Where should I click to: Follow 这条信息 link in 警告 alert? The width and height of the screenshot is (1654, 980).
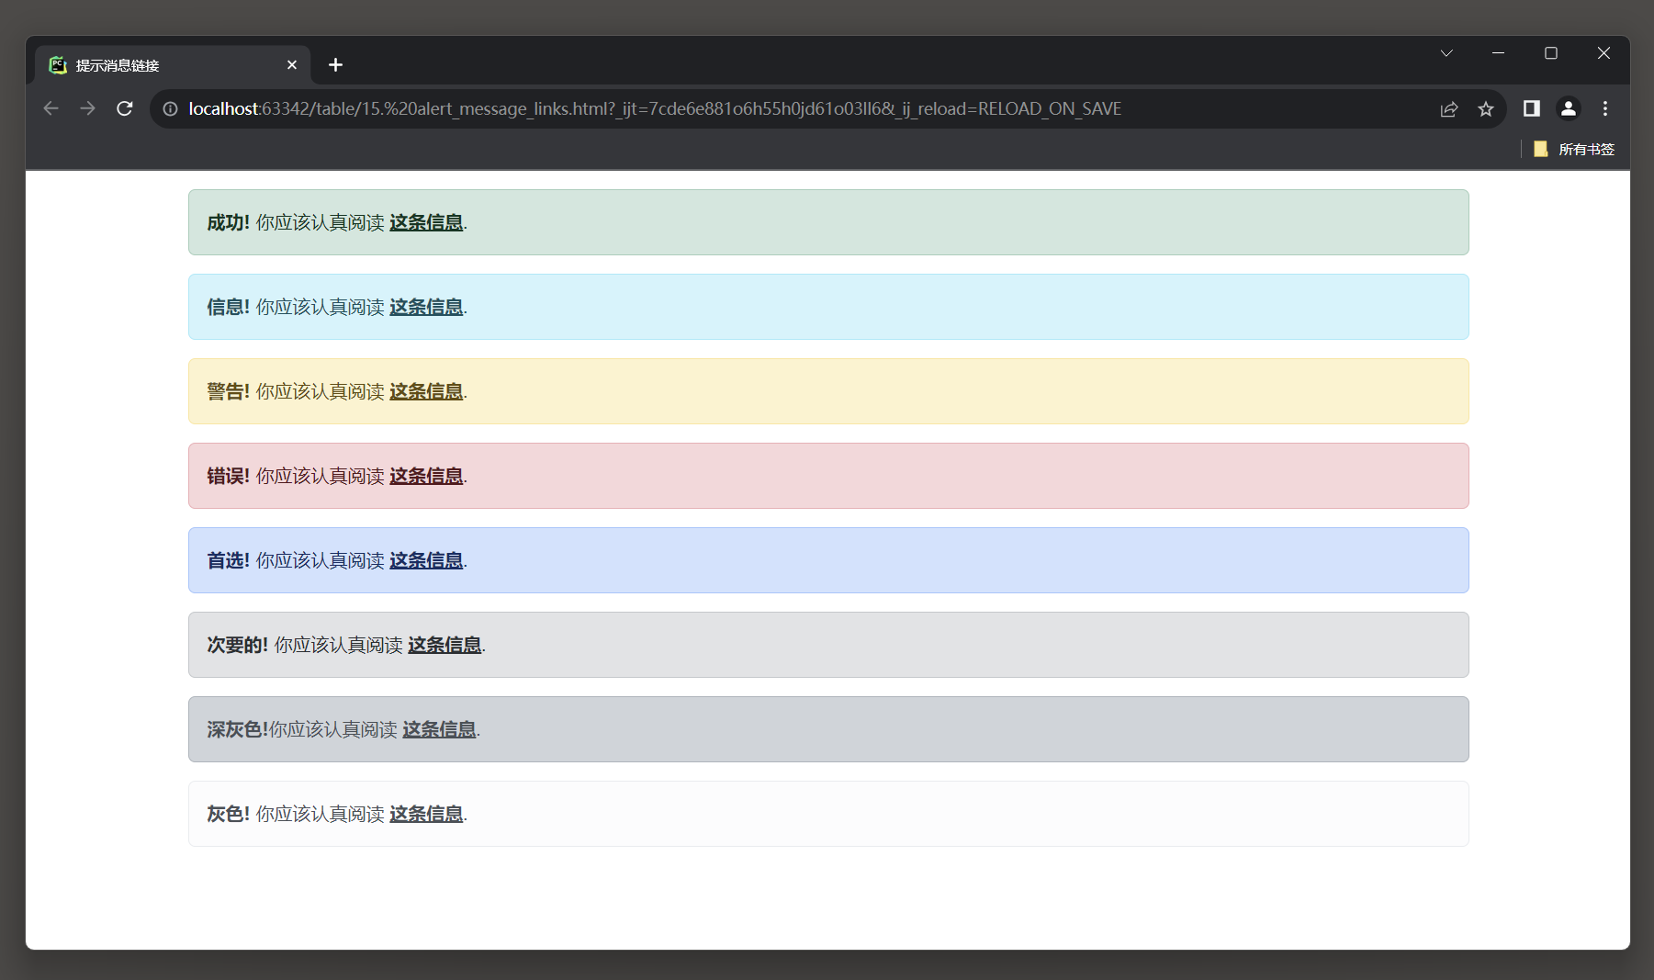426,391
